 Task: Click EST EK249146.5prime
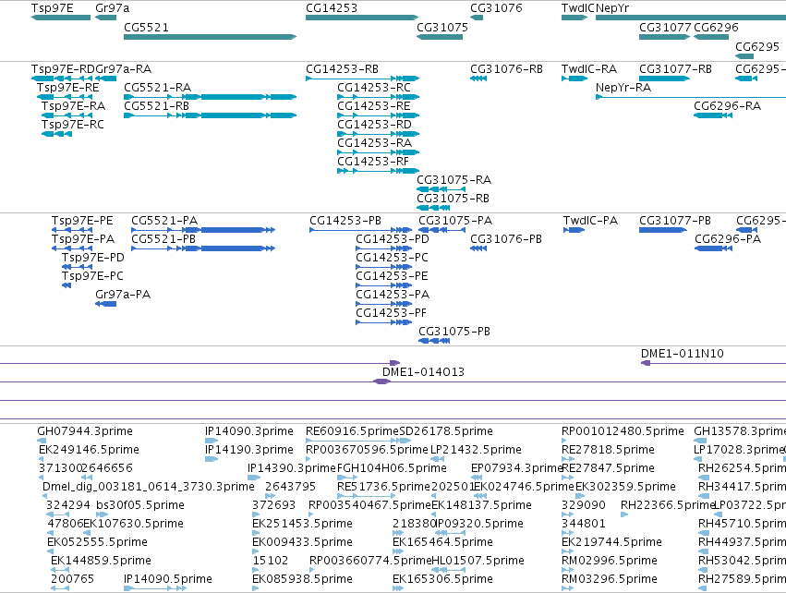point(89,450)
